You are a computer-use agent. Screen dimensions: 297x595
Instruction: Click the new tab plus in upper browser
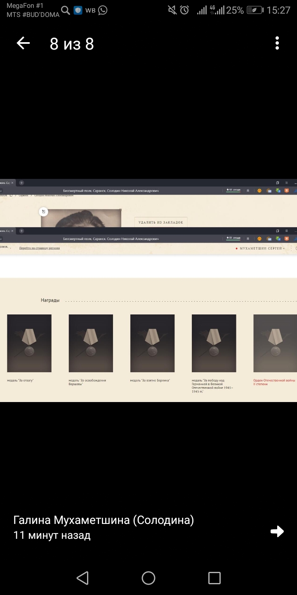21,183
